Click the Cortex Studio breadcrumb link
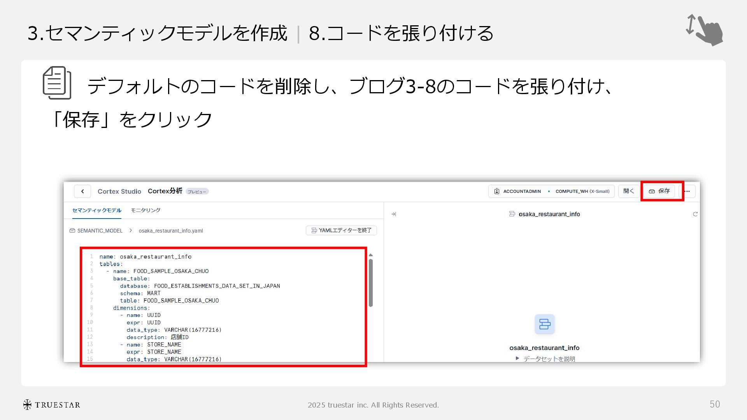The width and height of the screenshot is (747, 420). [x=119, y=191]
